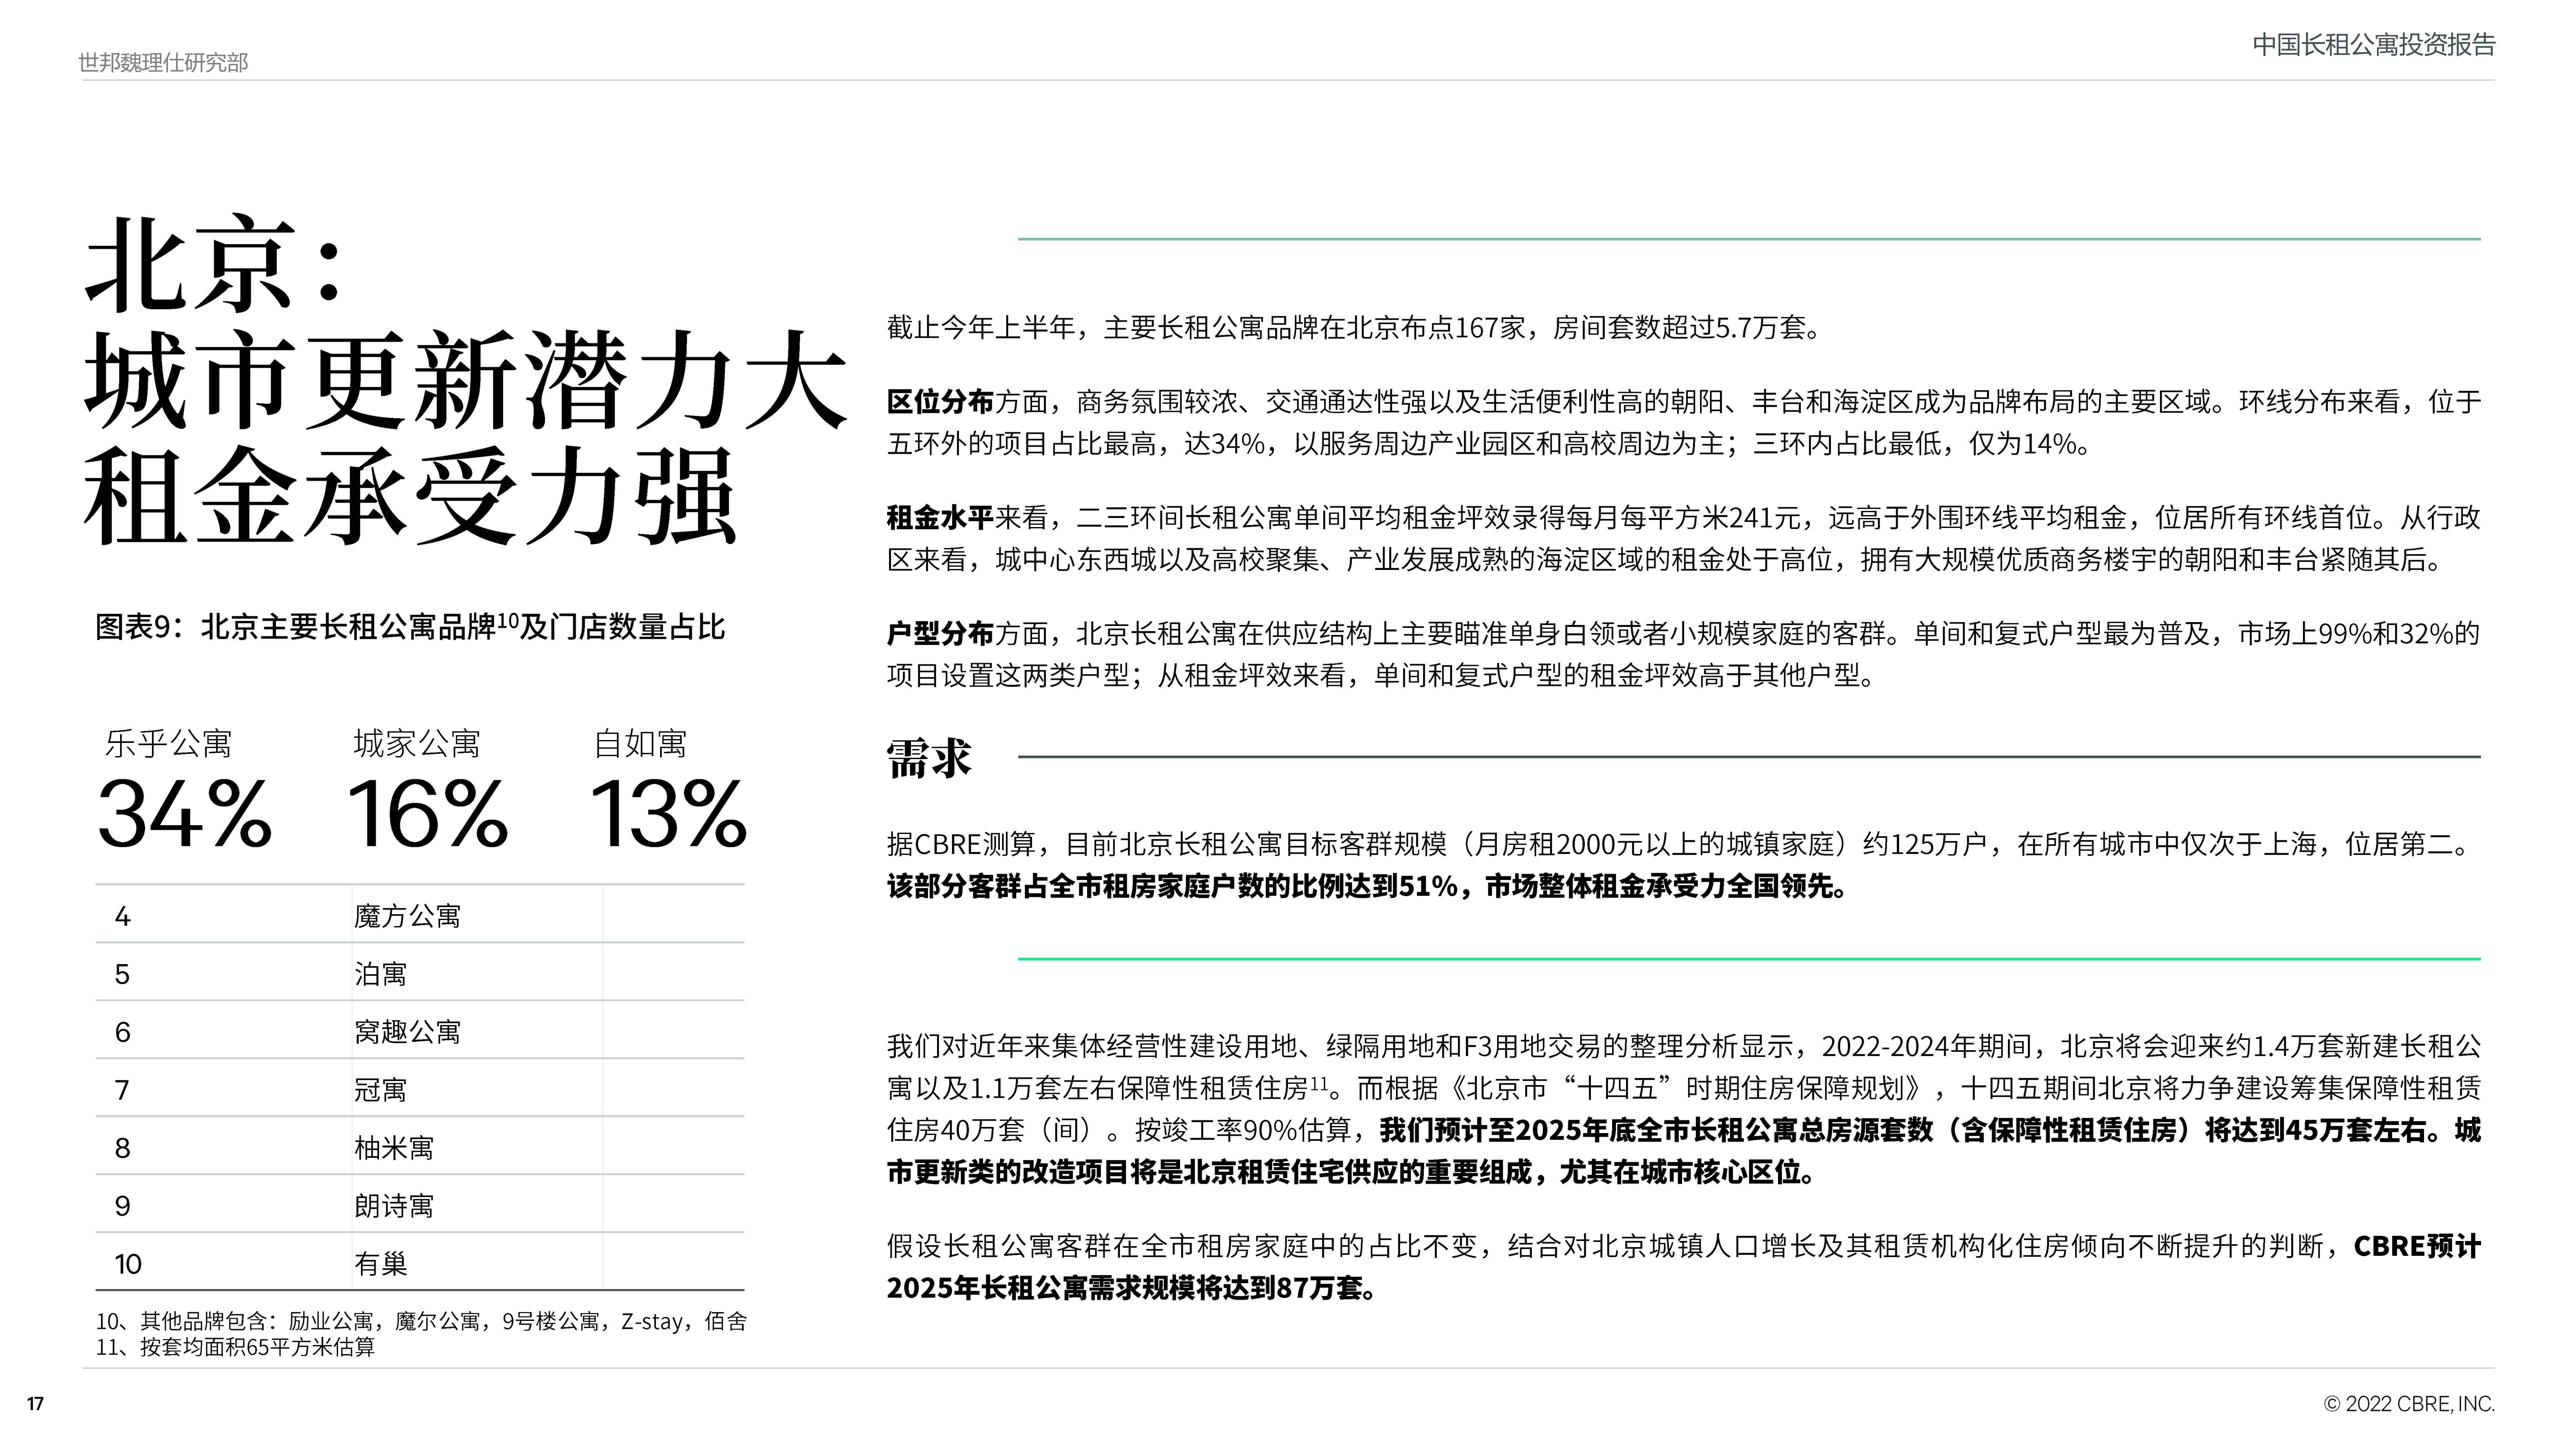
Task: Click the table cell 柚米寓
Action: (394, 1148)
